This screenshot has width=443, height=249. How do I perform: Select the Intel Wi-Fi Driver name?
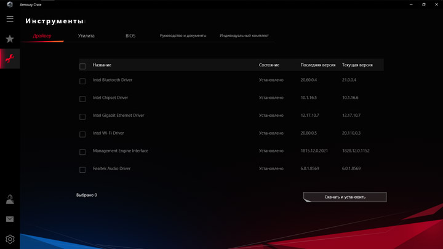[108, 133]
